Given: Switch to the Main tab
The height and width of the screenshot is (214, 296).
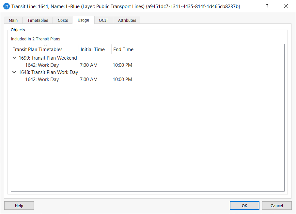Looking at the screenshot, I should click(13, 20).
